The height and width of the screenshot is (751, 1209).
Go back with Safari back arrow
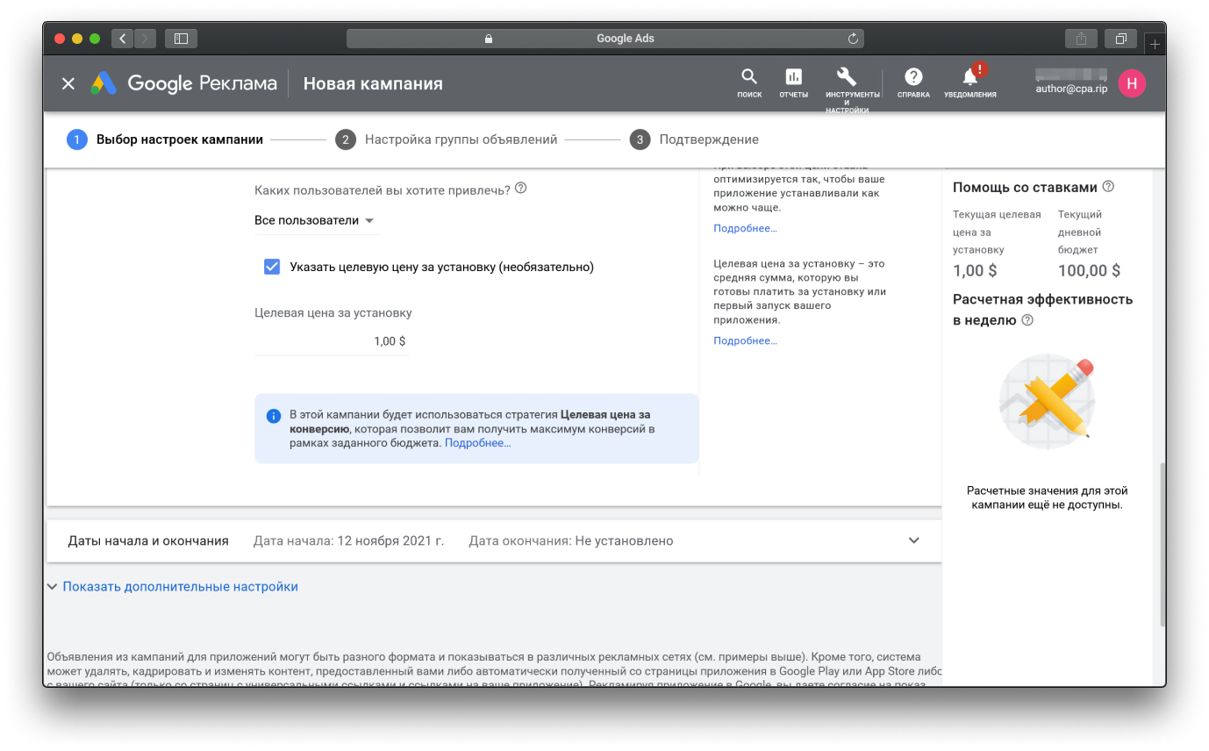point(123,39)
